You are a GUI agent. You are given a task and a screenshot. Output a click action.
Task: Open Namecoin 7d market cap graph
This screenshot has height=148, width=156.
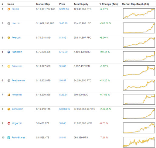pyautogui.click(x=139, y=57)
